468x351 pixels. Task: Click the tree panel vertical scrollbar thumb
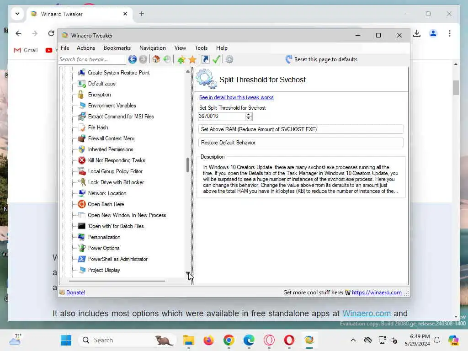coord(188,165)
